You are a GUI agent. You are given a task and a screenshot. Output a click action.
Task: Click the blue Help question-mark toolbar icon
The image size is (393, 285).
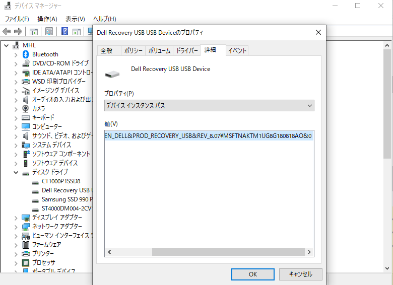(x=64, y=31)
